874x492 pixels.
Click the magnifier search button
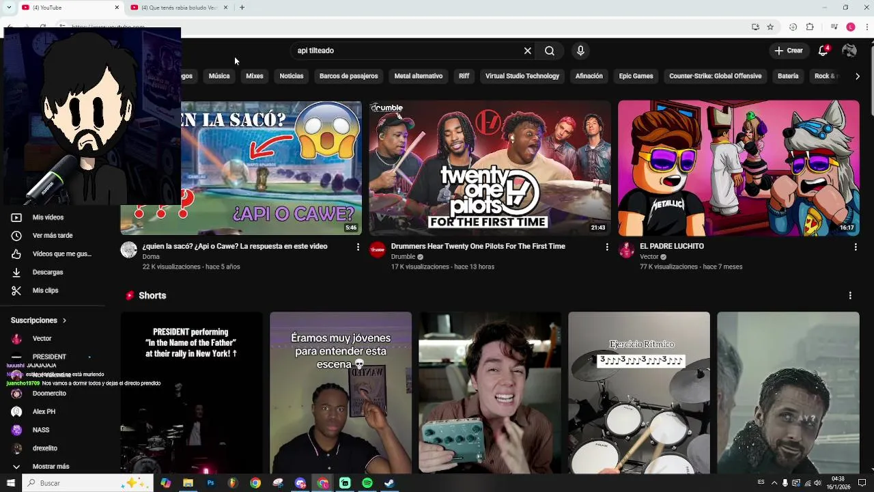(x=550, y=51)
